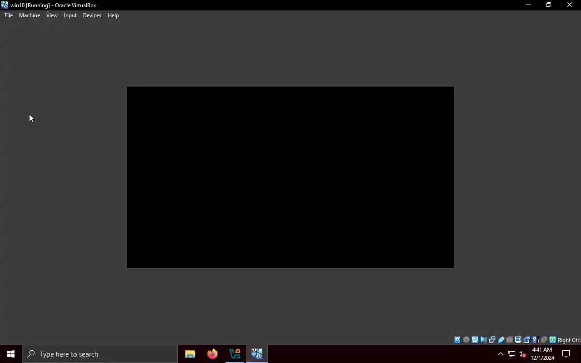Image resolution: width=581 pixels, height=363 pixels.
Task: Click the CPU virtualization status icon
Action: (x=535, y=340)
